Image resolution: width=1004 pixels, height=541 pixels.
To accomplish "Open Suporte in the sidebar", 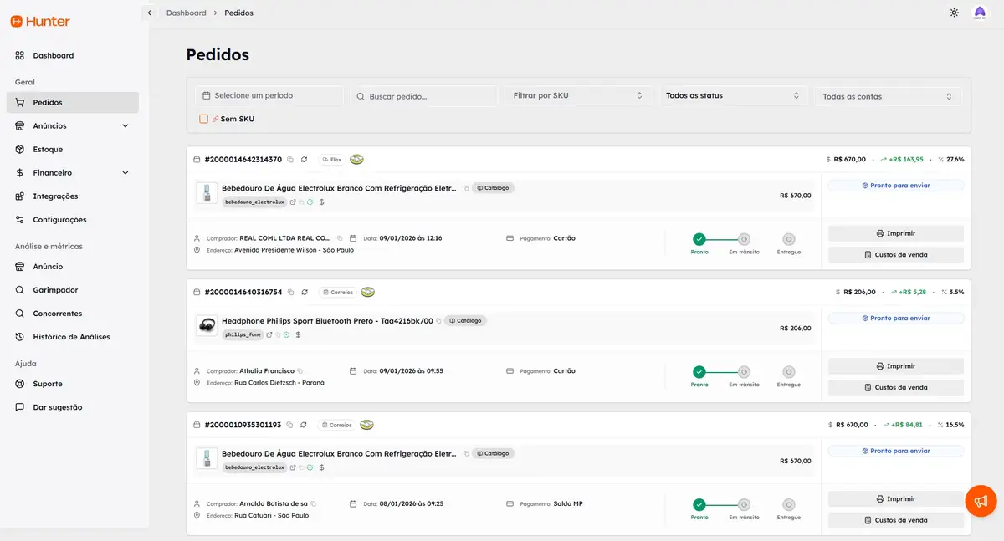I will point(72,383).
